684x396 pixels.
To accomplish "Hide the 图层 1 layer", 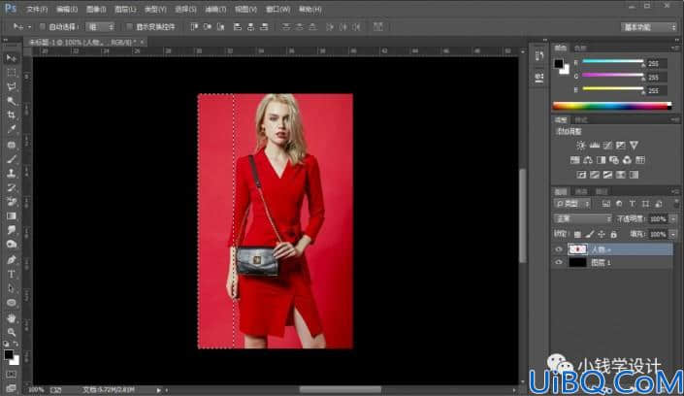I will pyautogui.click(x=559, y=262).
